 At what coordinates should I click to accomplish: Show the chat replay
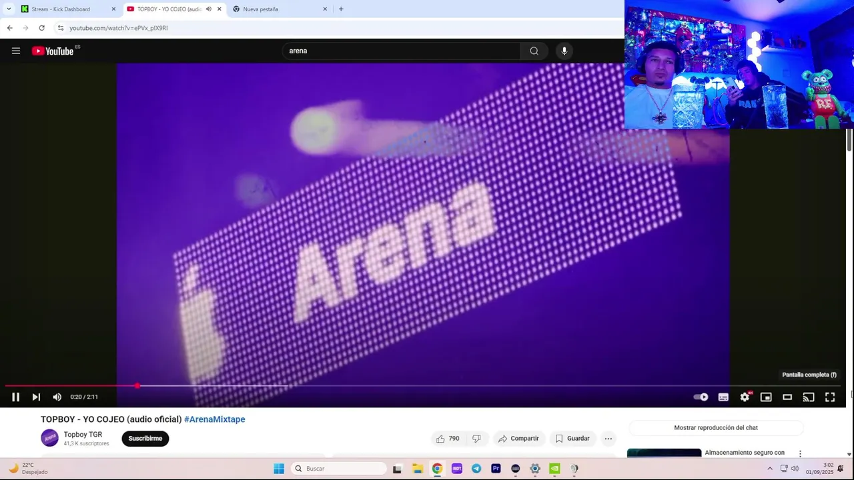[716, 428]
